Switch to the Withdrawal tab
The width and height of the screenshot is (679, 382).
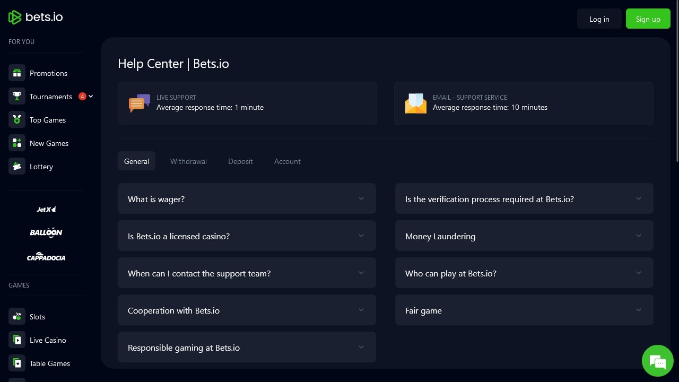coord(188,161)
